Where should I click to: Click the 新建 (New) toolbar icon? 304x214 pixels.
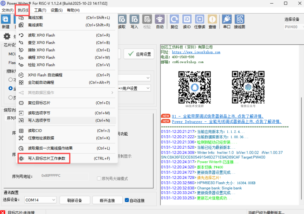point(6,19)
